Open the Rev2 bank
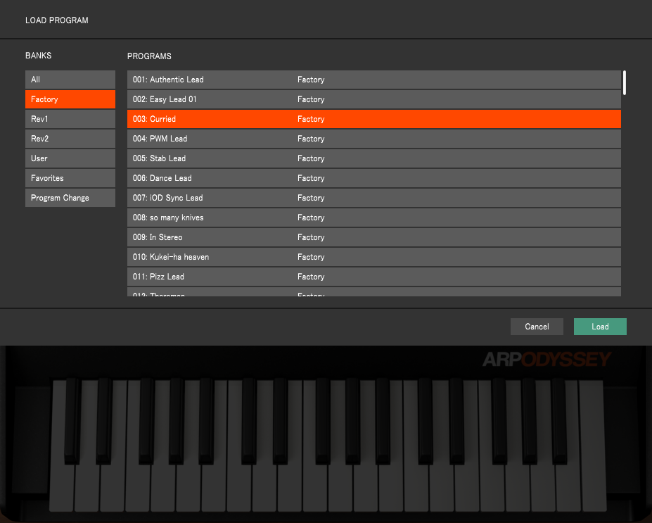Screen dimensions: 652x523 (70, 139)
